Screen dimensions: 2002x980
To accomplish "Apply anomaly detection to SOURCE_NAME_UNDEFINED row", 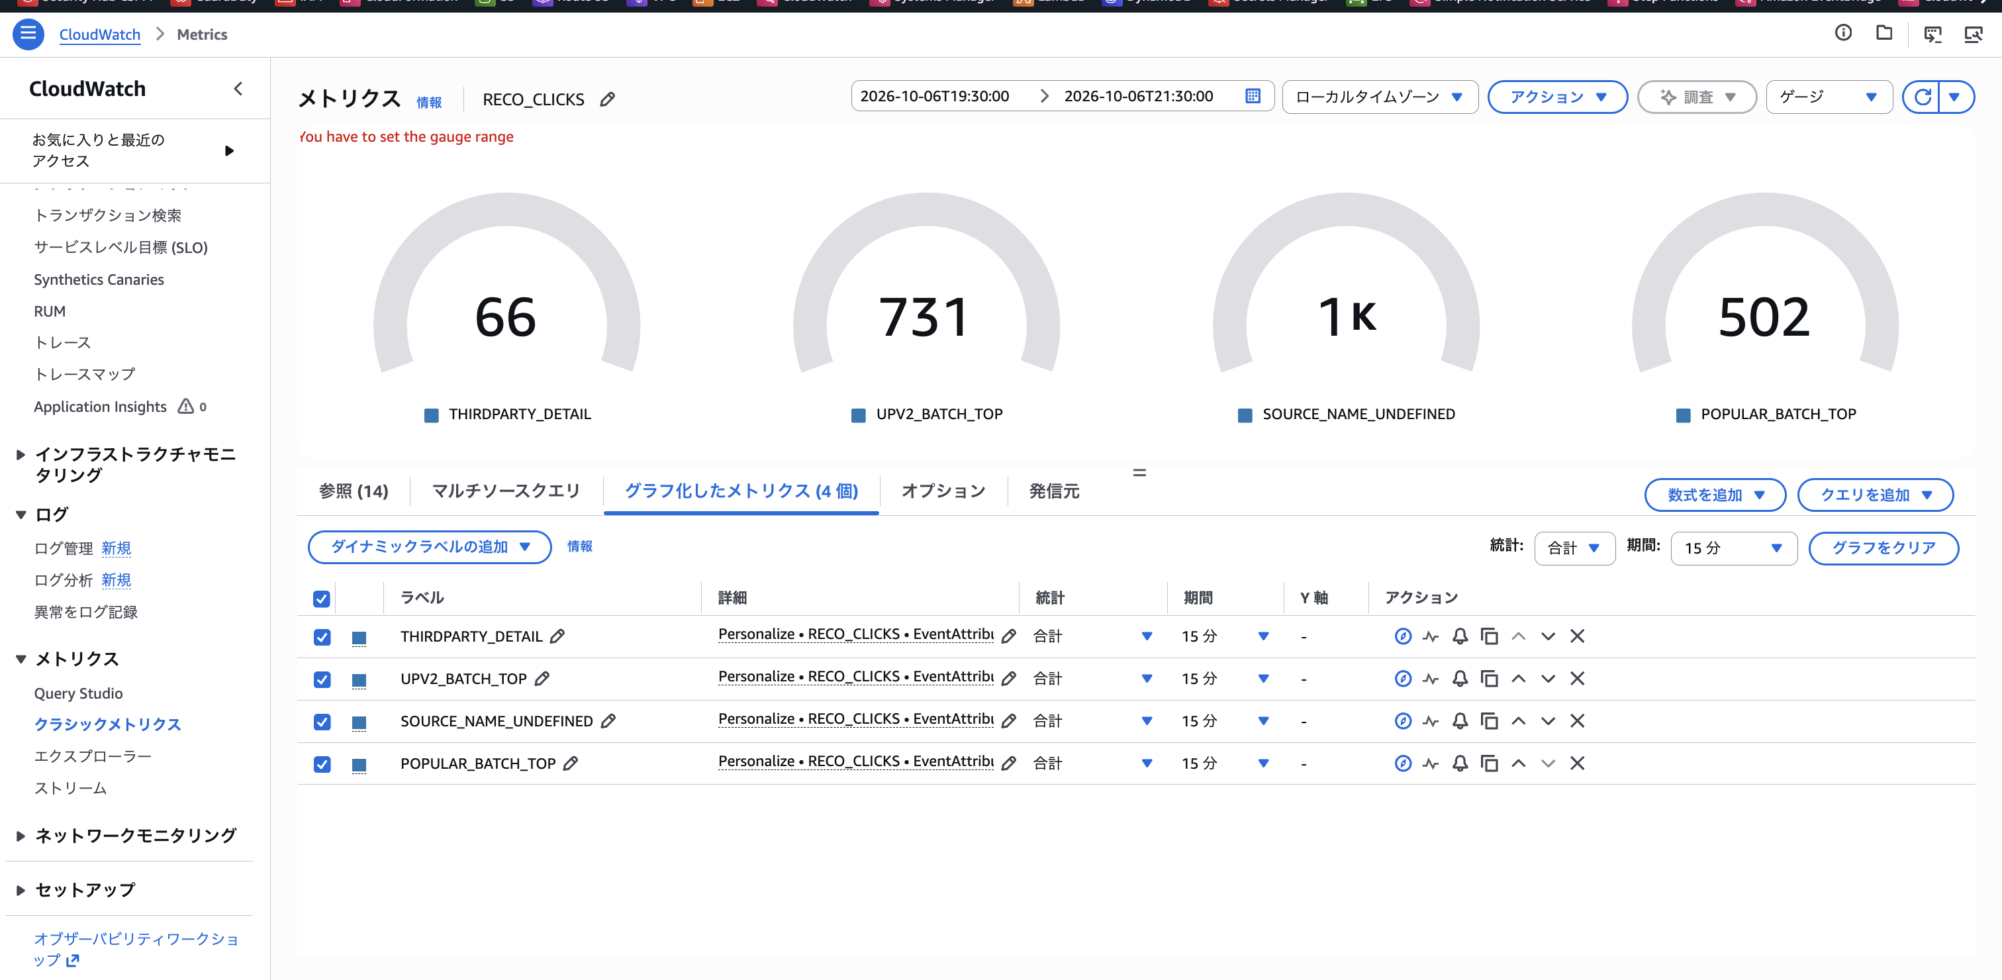I will (1431, 721).
